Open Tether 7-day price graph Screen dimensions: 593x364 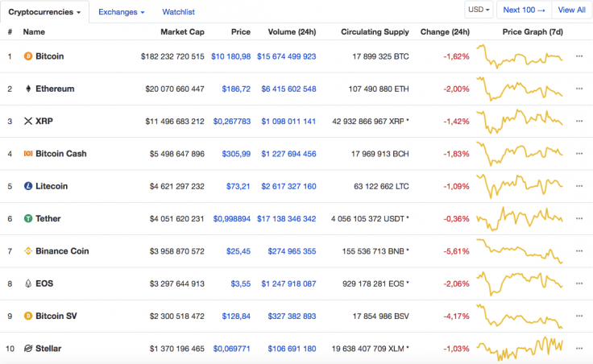click(x=520, y=218)
